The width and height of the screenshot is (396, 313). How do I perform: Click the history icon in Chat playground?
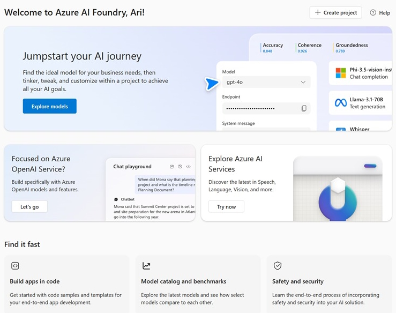[180, 167]
